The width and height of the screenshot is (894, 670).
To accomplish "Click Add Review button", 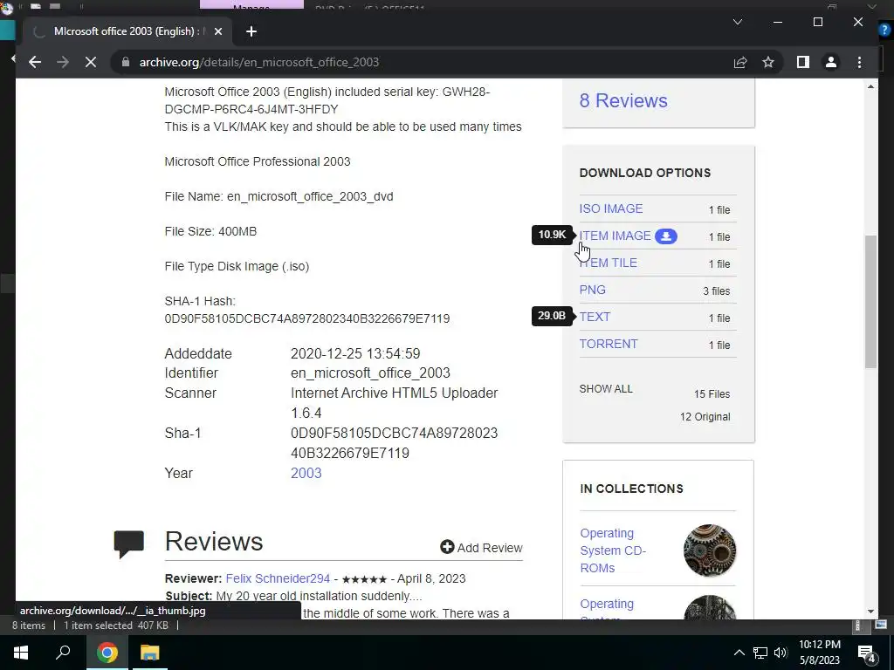I will (481, 548).
